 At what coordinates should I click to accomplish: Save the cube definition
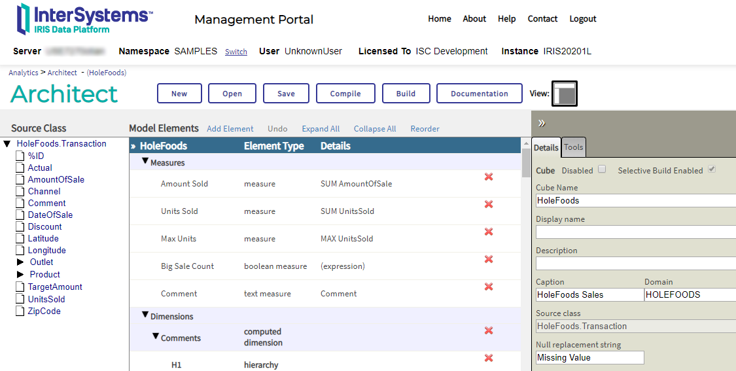pos(286,94)
